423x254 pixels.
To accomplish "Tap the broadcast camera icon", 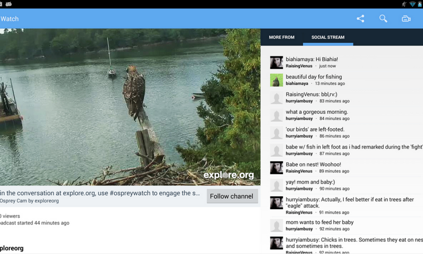I will (406, 19).
